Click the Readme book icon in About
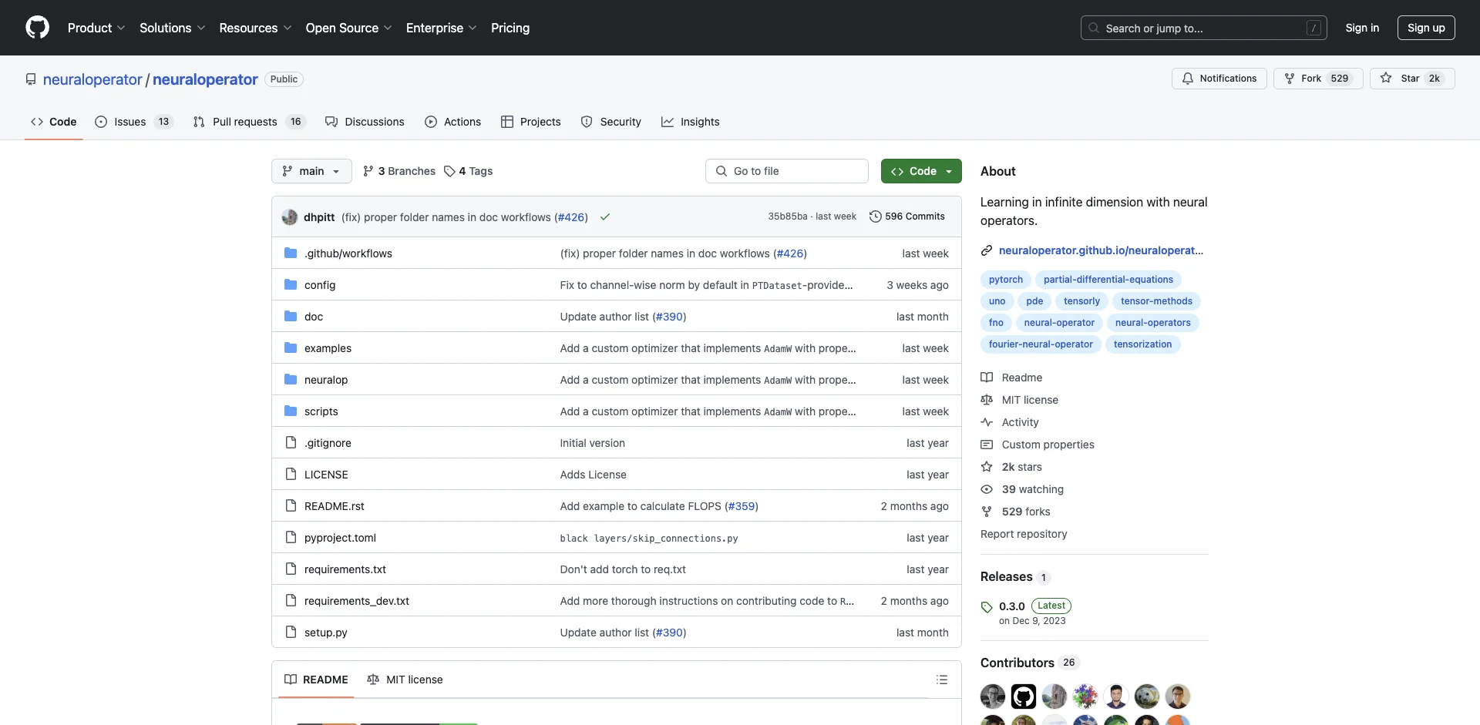The image size is (1480, 725). [987, 378]
